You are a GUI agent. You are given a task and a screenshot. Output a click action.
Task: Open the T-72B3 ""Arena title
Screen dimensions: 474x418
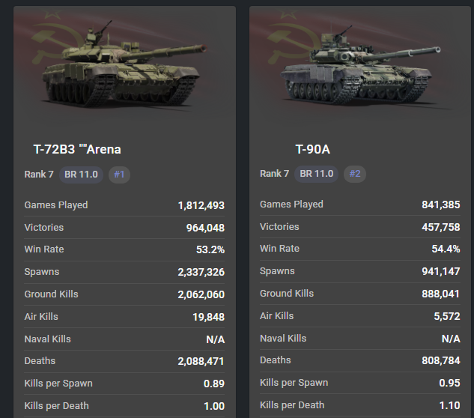point(77,149)
